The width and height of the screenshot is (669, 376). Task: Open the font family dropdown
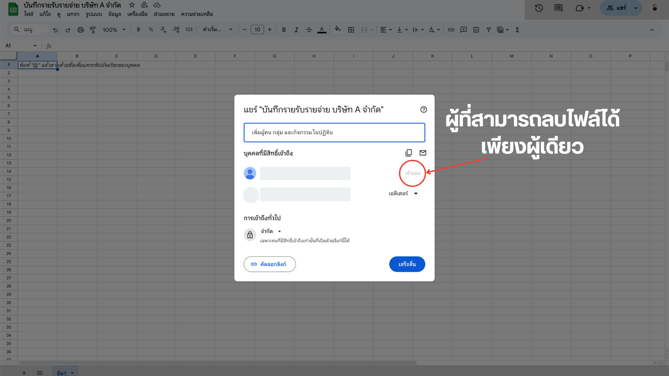[x=217, y=30]
